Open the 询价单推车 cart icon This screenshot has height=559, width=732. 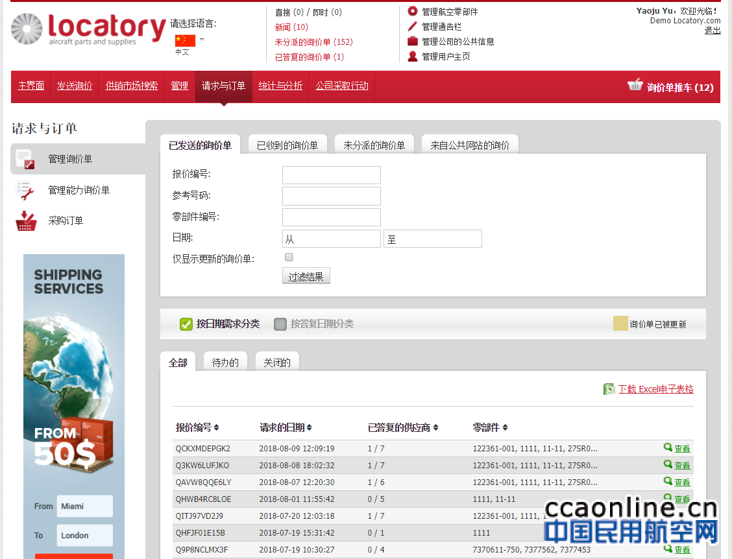click(635, 85)
